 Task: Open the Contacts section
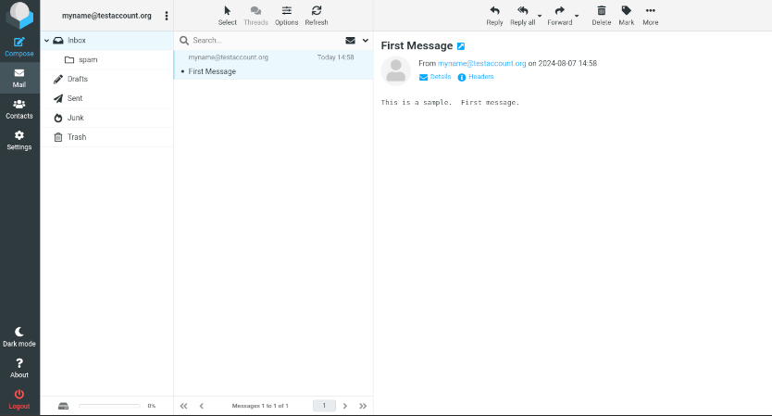coord(19,108)
